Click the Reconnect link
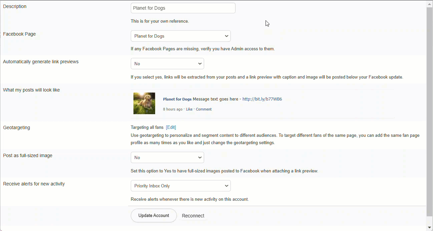 [x=193, y=216]
